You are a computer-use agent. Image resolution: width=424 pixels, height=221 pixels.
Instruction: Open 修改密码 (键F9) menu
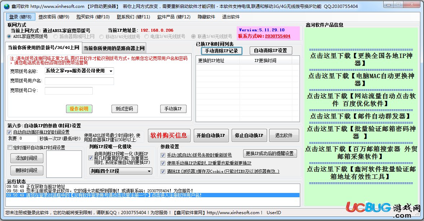pyautogui.click(x=54, y=17)
